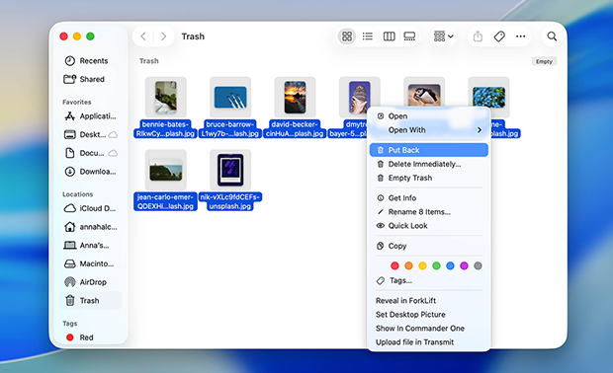Open Desktop in the sidebar
Screen dimensions: 613x373
90,134
